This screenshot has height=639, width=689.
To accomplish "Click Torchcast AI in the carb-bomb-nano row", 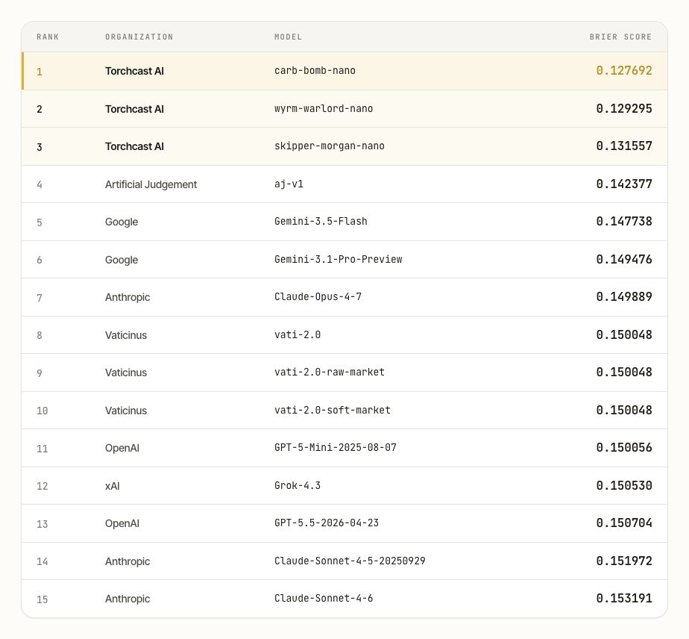I will 134,71.
